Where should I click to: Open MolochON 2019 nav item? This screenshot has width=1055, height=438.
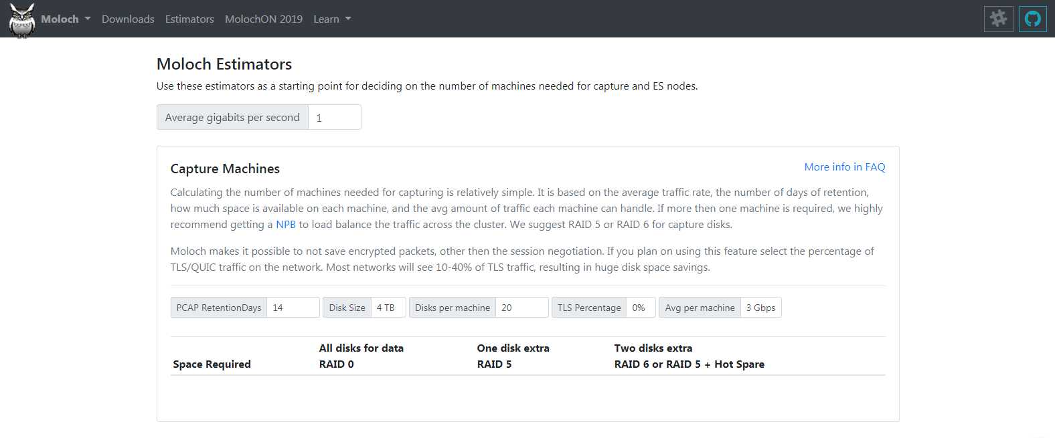click(264, 19)
